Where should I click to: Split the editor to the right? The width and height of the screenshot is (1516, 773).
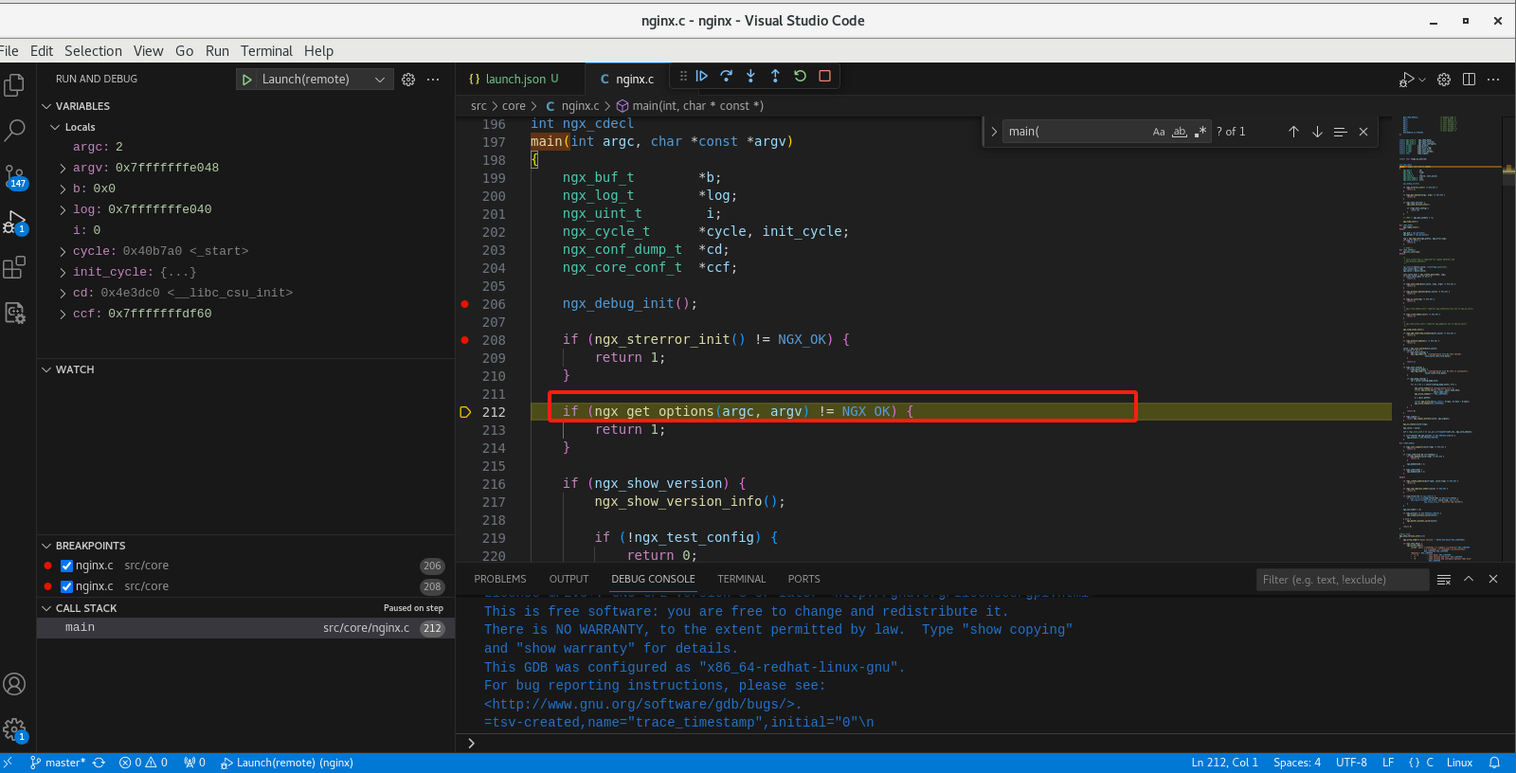point(1469,80)
